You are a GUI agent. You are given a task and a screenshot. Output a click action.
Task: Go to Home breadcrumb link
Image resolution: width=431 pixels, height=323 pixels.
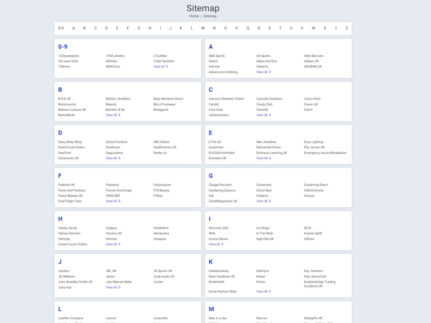[x=194, y=16]
